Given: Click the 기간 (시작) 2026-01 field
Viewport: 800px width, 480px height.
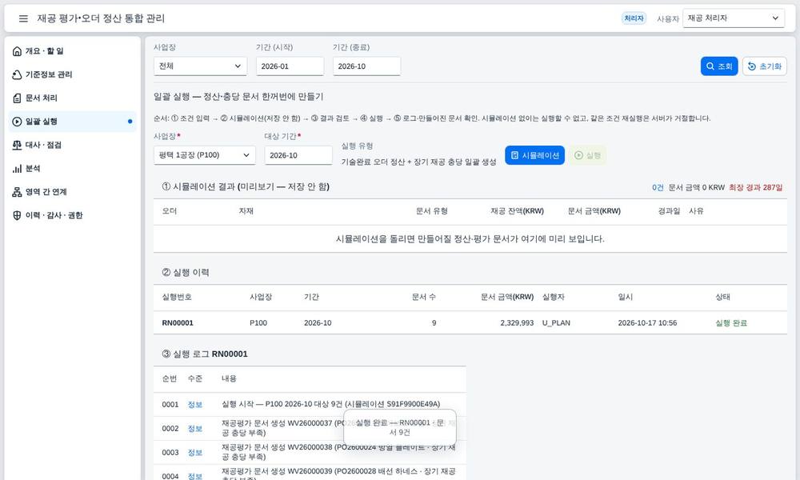Looking at the screenshot, I should 290,66.
